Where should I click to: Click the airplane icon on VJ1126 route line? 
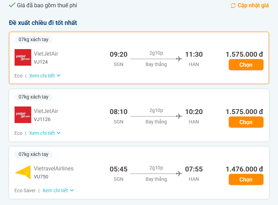179,116
